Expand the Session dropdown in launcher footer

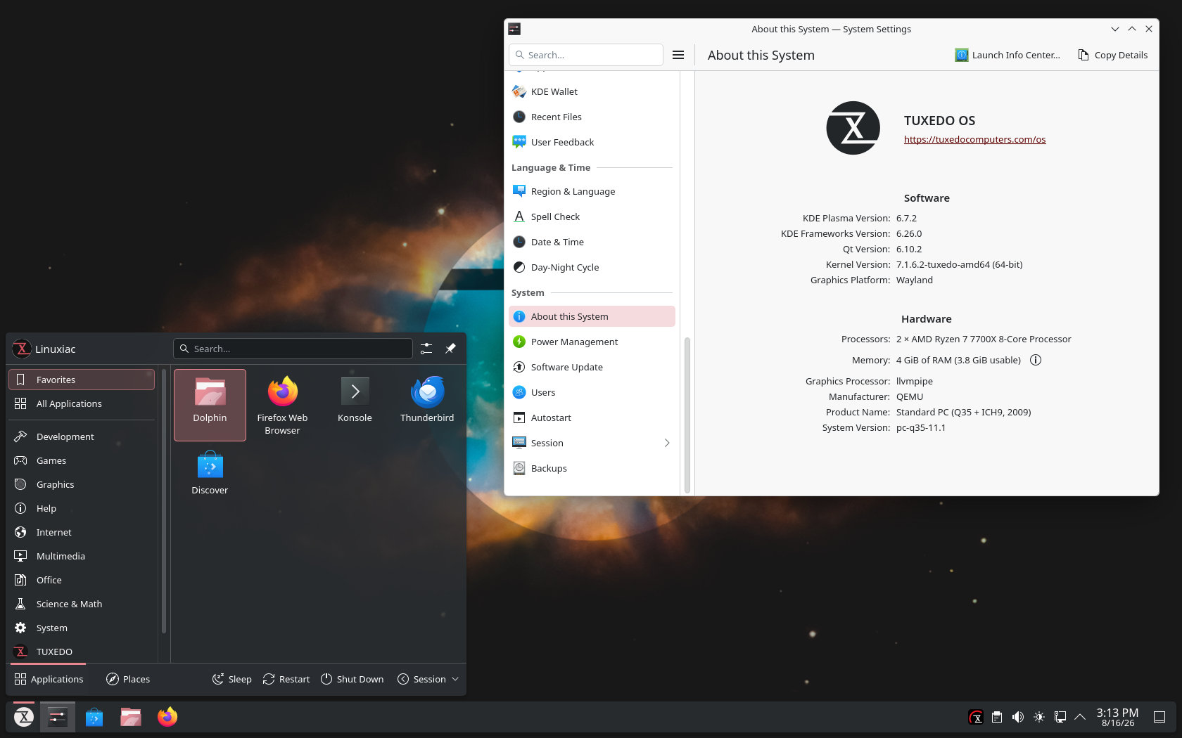[x=428, y=679]
